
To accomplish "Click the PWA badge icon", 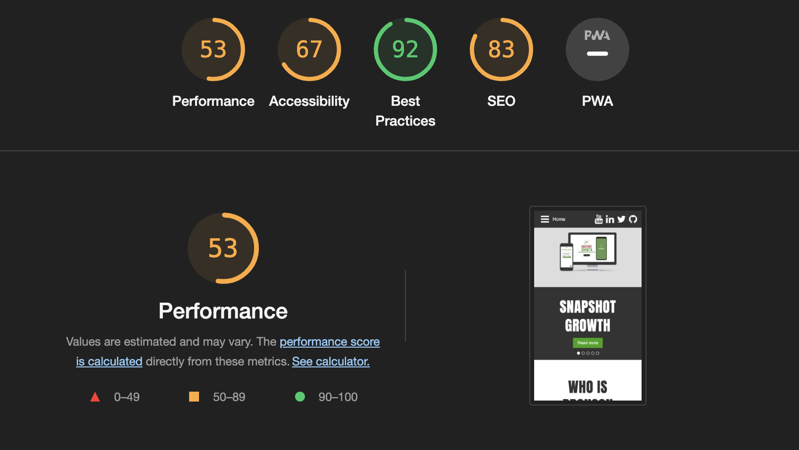I will click(598, 49).
